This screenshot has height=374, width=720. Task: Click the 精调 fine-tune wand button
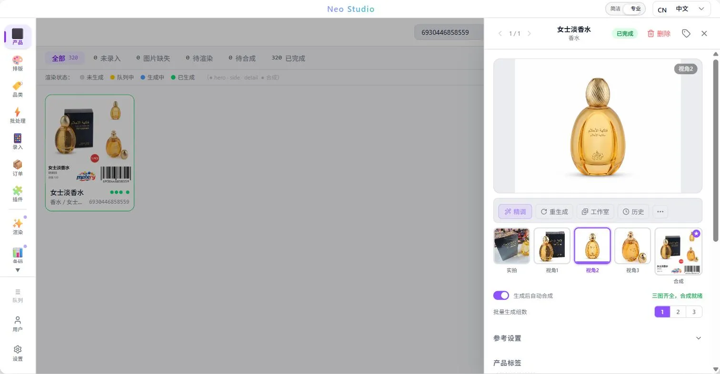point(515,212)
